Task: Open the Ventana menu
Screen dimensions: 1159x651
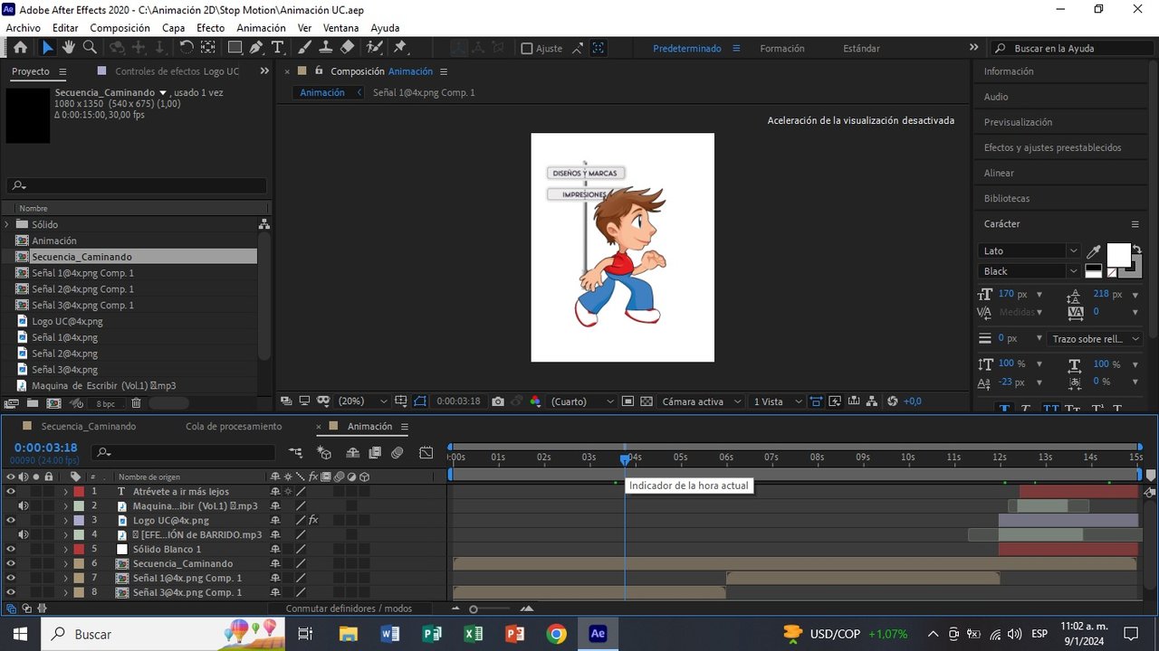Action: (x=341, y=28)
